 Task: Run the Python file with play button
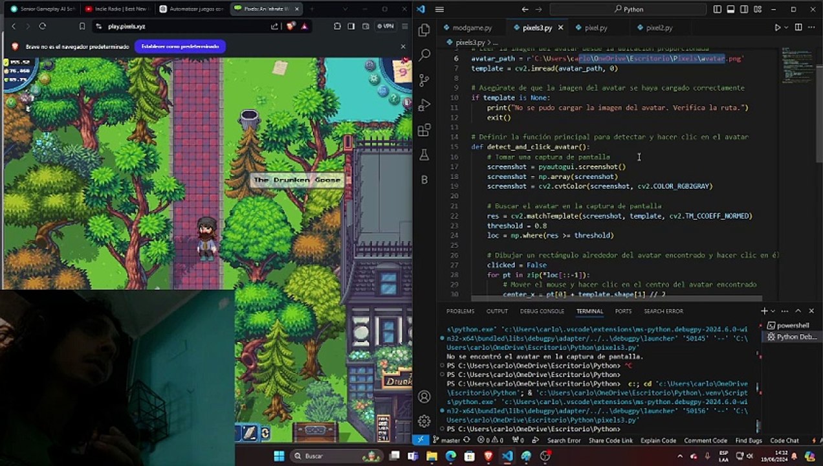777,28
